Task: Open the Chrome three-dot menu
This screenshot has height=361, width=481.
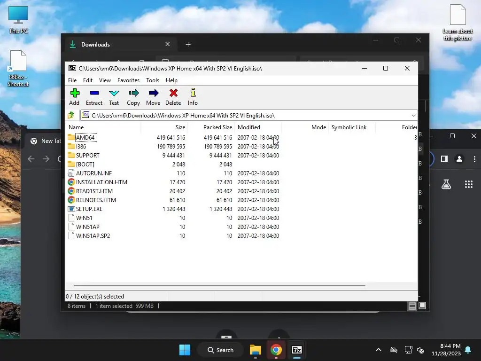Action: click(474, 159)
